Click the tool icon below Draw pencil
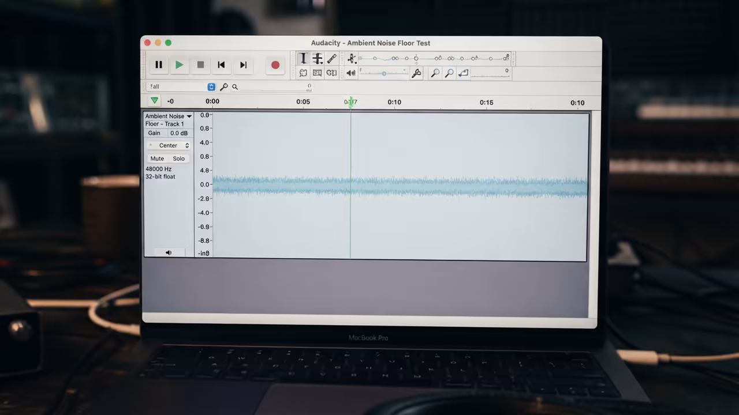The image size is (739, 415). [x=331, y=73]
